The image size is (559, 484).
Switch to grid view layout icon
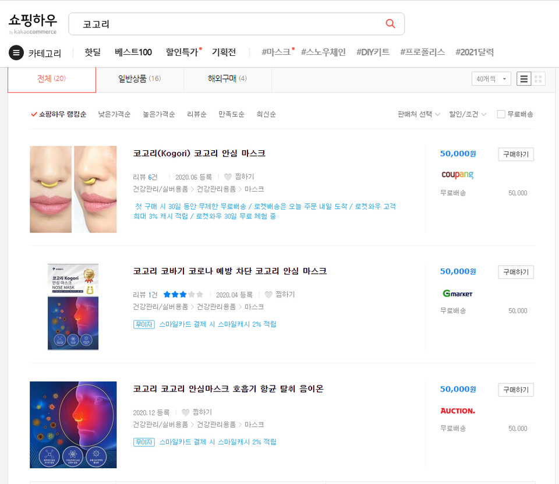point(538,79)
